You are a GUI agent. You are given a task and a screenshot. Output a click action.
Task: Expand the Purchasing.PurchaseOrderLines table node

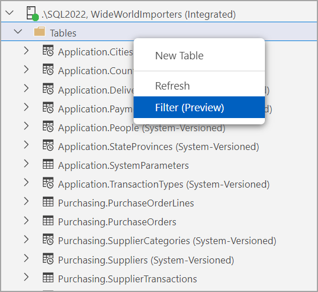click(26, 201)
